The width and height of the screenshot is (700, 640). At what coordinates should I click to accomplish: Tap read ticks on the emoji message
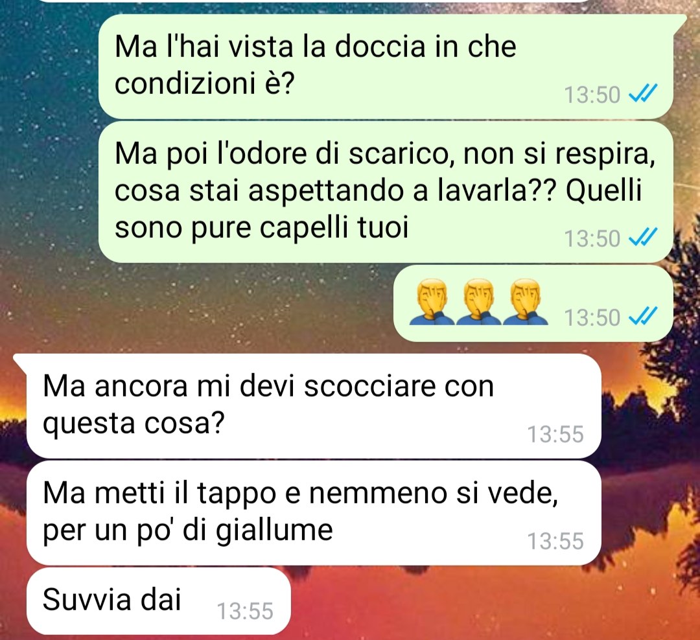click(x=643, y=317)
